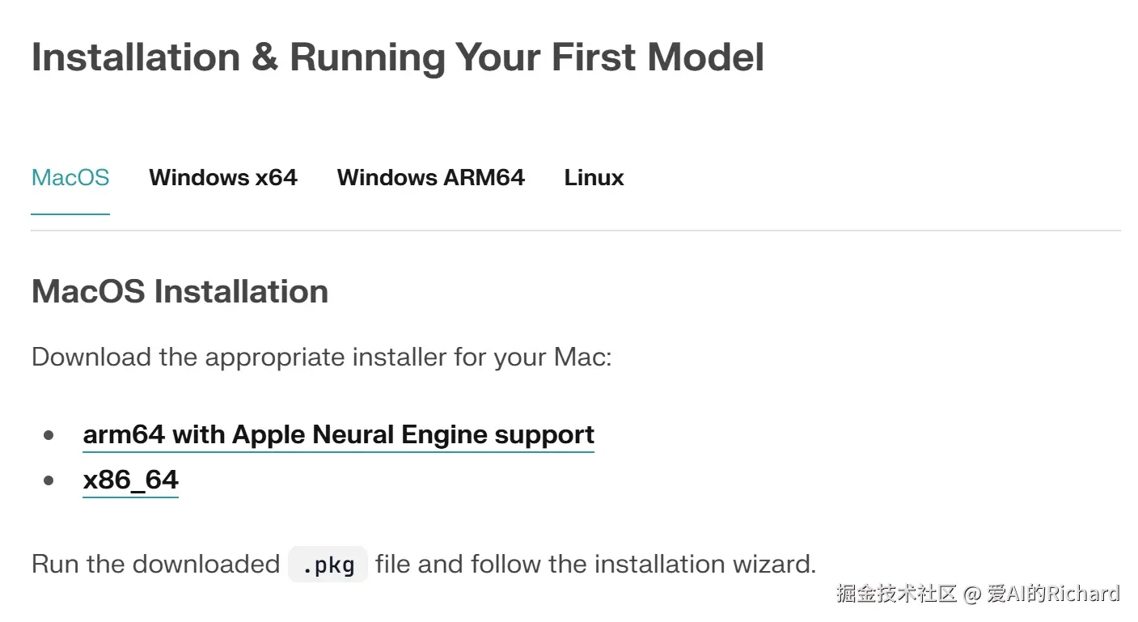Click the .pkg inline code snippet
Image resolution: width=1138 pixels, height=622 pixels.
pos(328,565)
